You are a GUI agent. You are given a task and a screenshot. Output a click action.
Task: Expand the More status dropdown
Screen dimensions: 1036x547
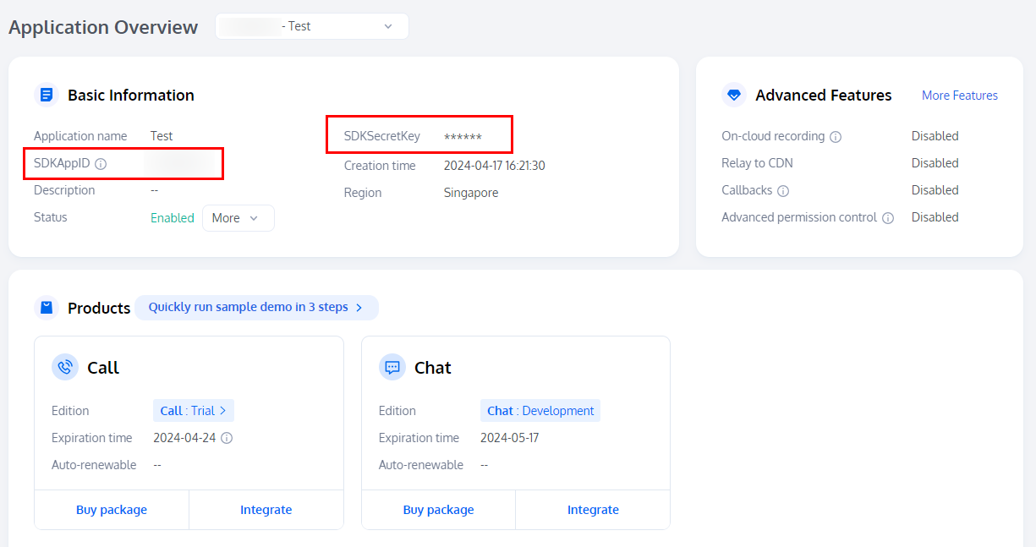(238, 218)
